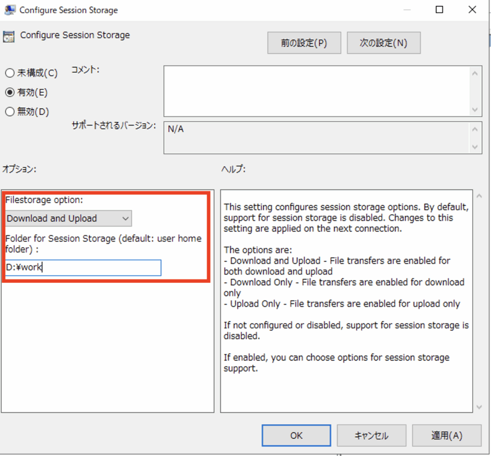The width and height of the screenshot is (491, 456).
Task: Open the Filestorage option dropdown
Action: (x=69, y=219)
